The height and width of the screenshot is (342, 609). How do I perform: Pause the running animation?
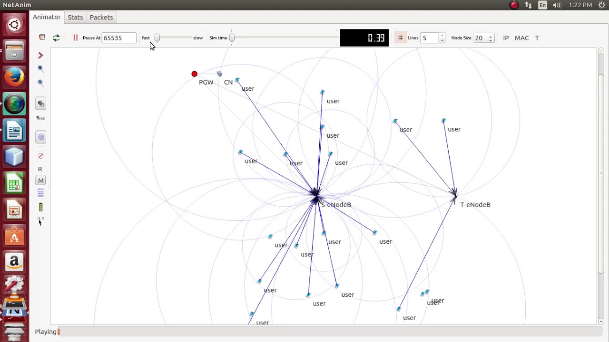75,38
